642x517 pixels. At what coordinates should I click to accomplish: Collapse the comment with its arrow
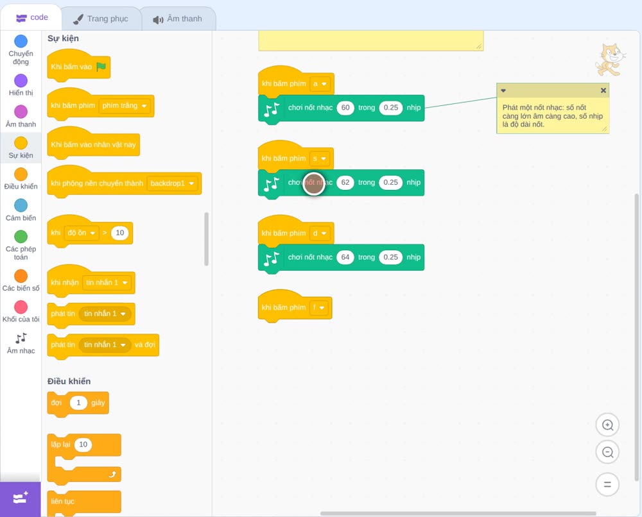pos(503,90)
